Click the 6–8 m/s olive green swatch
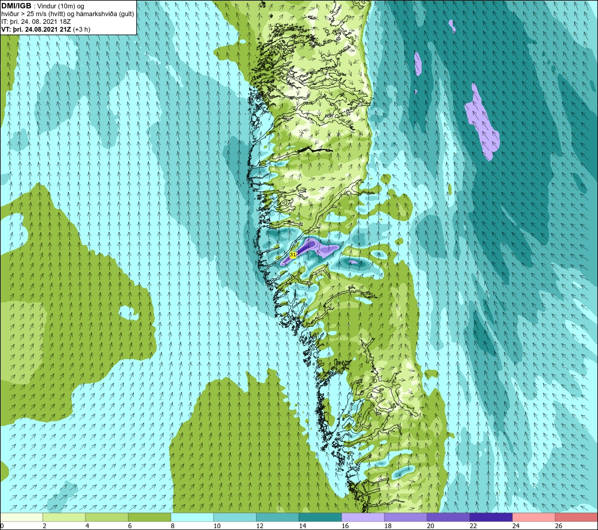 coord(149,517)
